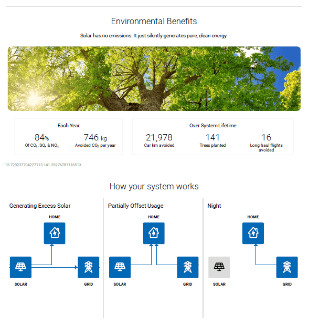The width and height of the screenshot is (309, 324).
Task: Click the Home icon in the Night diagram
Action: coord(253,233)
